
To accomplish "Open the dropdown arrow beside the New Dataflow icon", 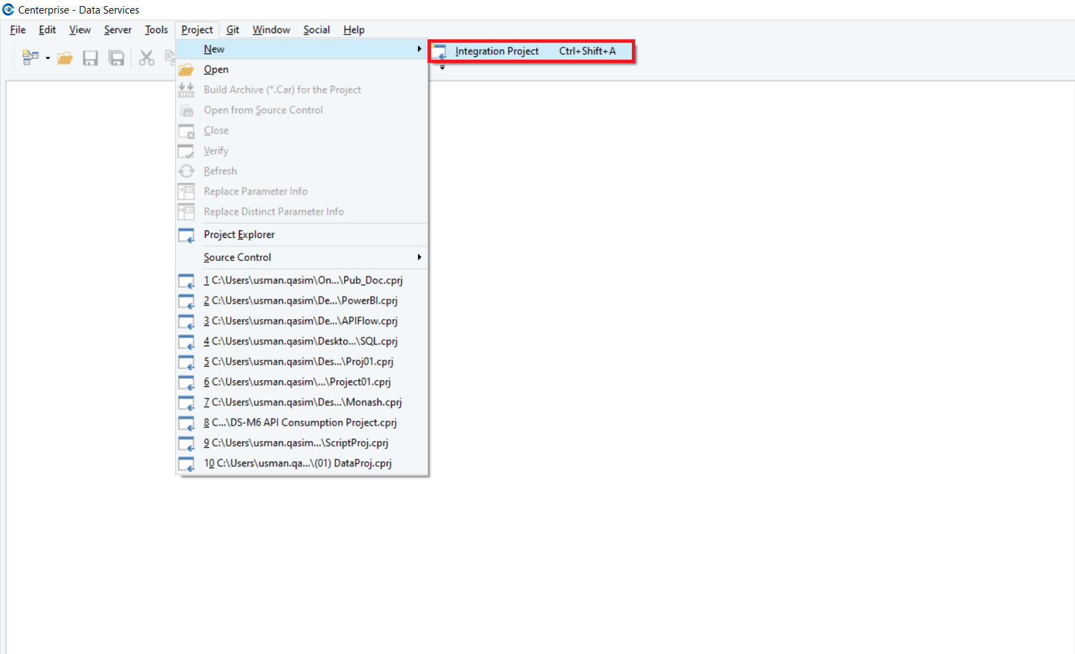I will click(48, 58).
